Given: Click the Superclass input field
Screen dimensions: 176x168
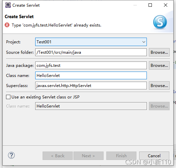Looking at the screenshot, I should [x=91, y=86].
